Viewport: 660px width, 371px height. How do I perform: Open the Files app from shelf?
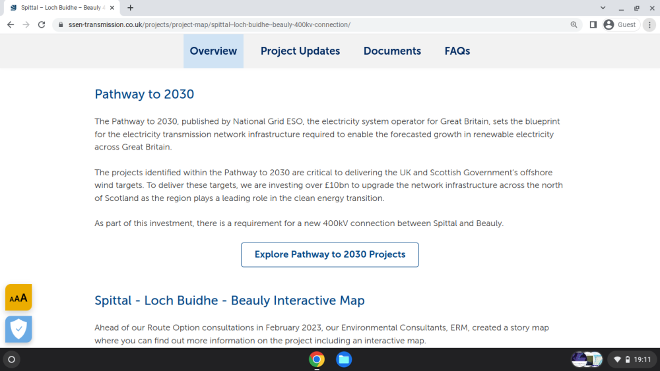tap(344, 360)
